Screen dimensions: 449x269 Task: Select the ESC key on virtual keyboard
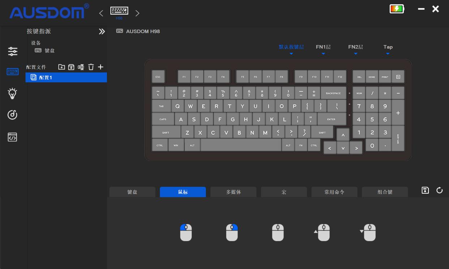[x=158, y=77]
